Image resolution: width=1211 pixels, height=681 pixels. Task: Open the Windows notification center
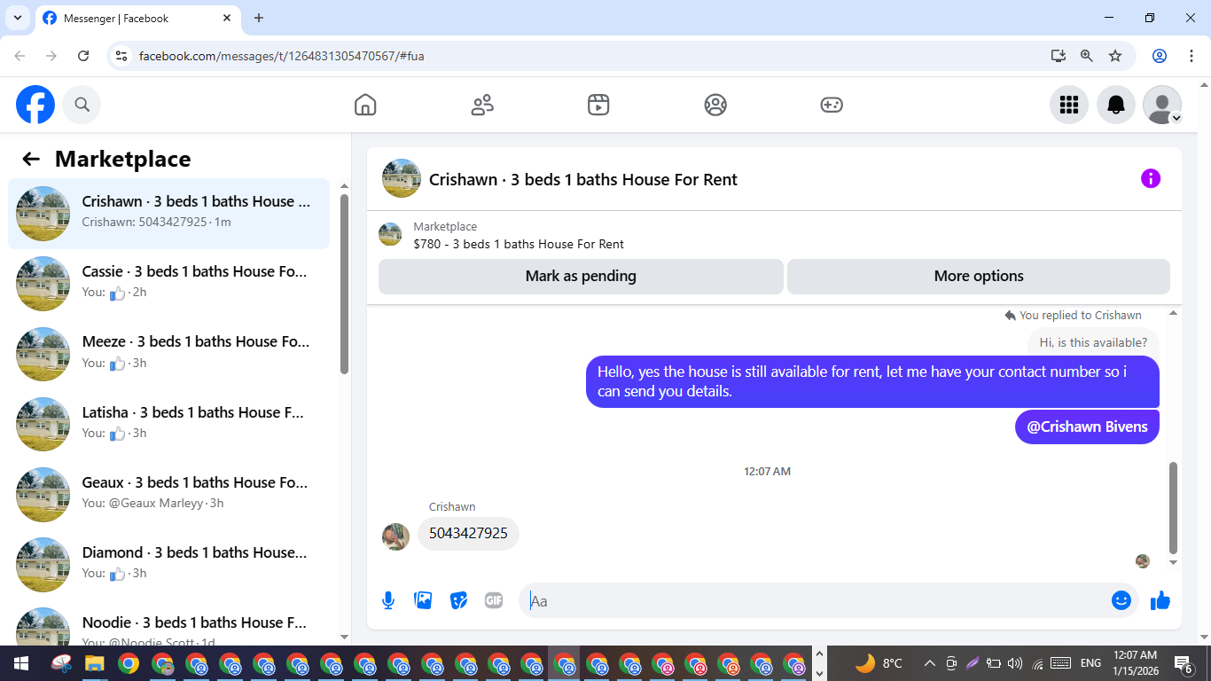(x=1184, y=663)
